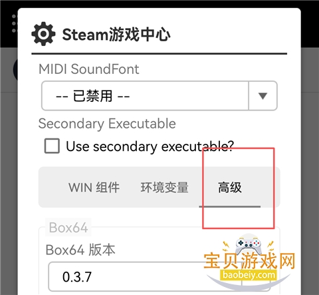Tap the dotted menu icon at top-left
This screenshot has height=295, width=319.
click(14, 23)
